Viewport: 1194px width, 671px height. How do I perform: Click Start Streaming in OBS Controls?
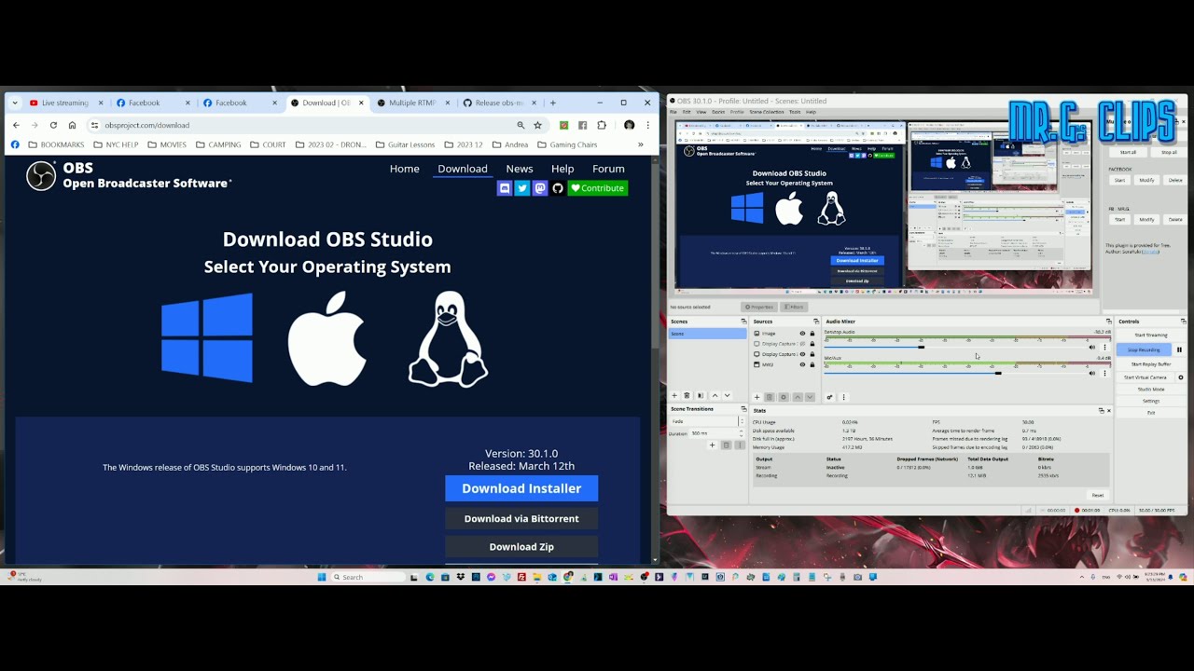click(x=1151, y=335)
